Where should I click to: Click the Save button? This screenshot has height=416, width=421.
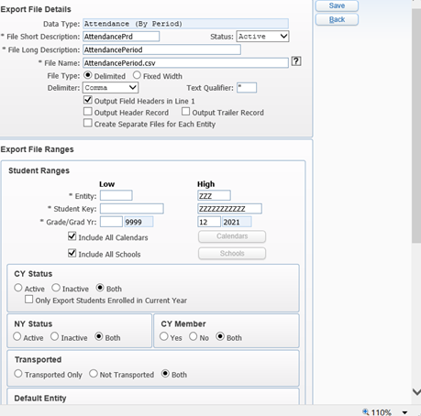(x=337, y=5)
